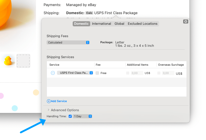
Task: Click the Additional Items amount field
Action: (x=137, y=73)
